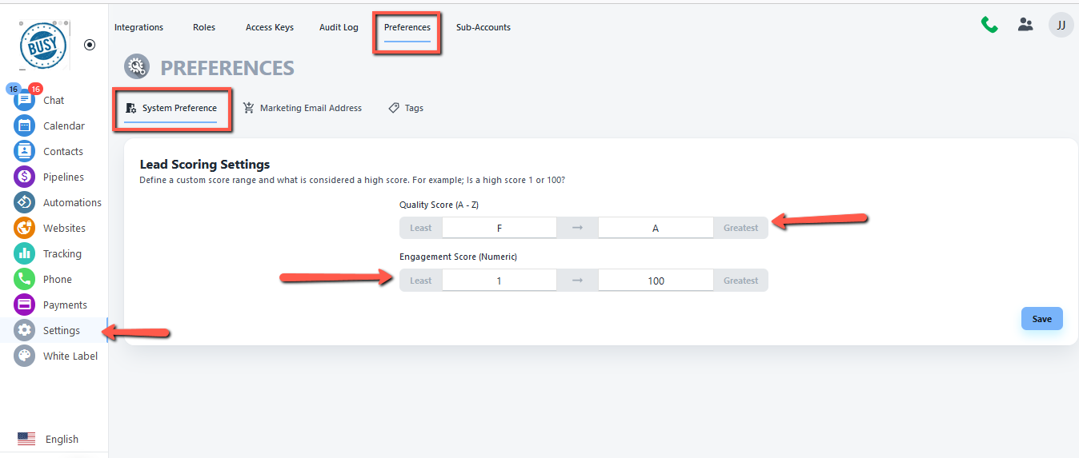
Task: Open the Marketing Email Address tab
Action: pos(303,108)
